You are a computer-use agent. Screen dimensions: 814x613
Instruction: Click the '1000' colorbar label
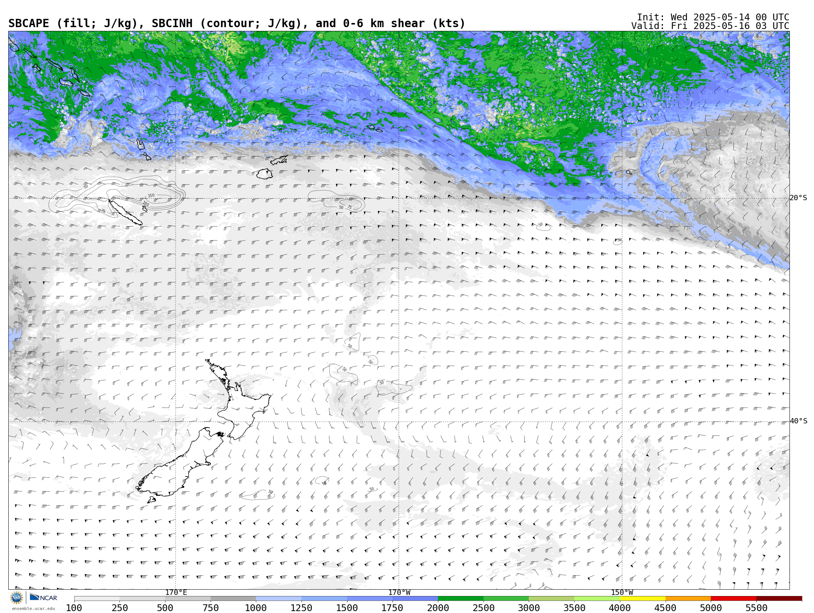(x=256, y=608)
